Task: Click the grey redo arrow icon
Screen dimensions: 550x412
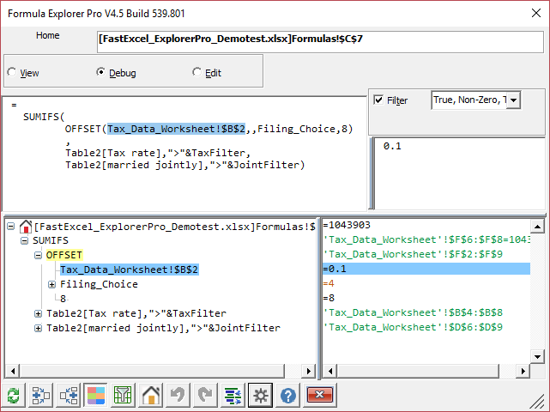Action: click(x=205, y=396)
